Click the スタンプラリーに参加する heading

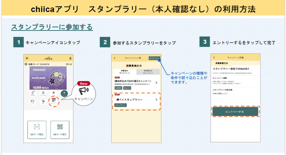tap(52, 27)
